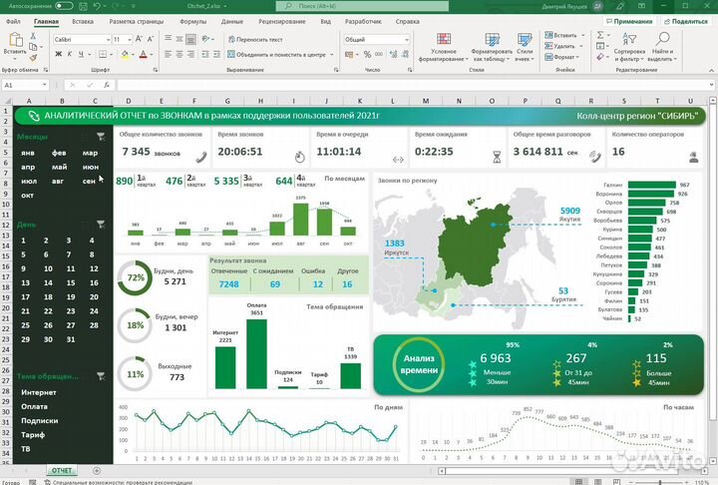Click the Increase Decimal icon

[x=393, y=55]
